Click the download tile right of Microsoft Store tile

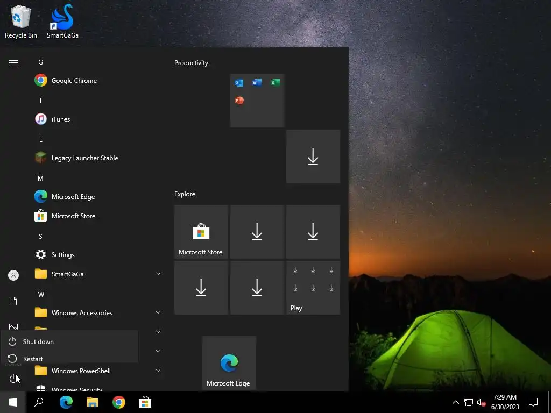(257, 232)
